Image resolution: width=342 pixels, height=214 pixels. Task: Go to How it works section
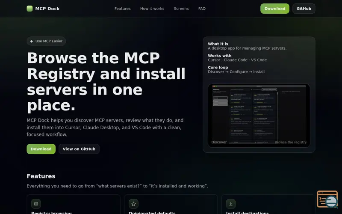(x=152, y=9)
